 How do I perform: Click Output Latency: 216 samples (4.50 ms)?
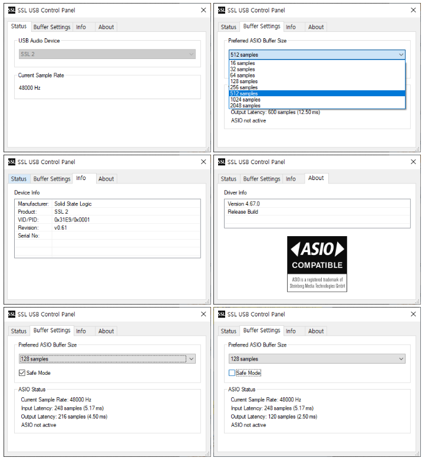click(x=64, y=417)
